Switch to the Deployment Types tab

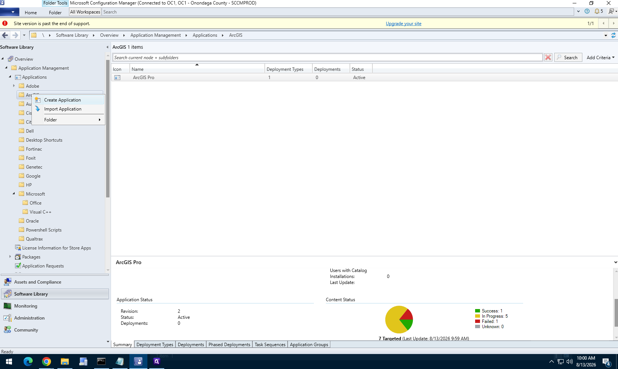(x=155, y=345)
